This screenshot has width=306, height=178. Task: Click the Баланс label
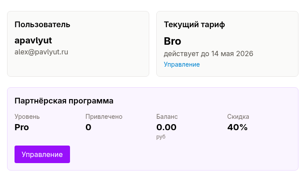coord(167,117)
